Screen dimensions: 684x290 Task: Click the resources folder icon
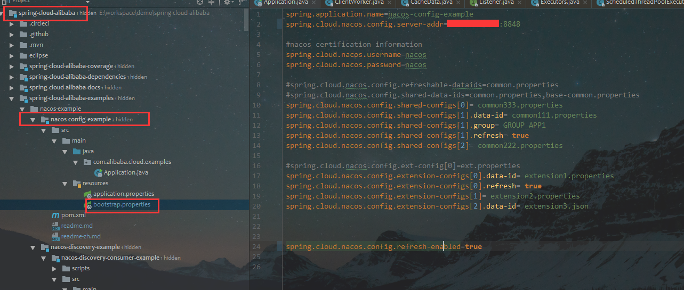pos(77,183)
